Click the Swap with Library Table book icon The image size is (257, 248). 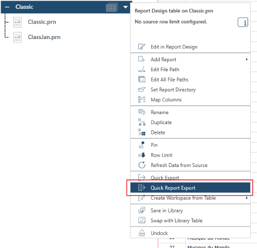[142, 220]
